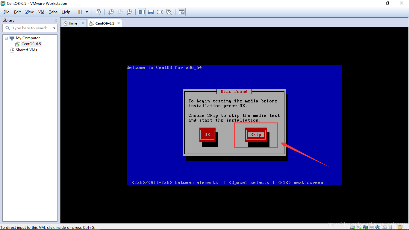This screenshot has width=409, height=230.
Task: Open the VM menu
Action: point(41,12)
